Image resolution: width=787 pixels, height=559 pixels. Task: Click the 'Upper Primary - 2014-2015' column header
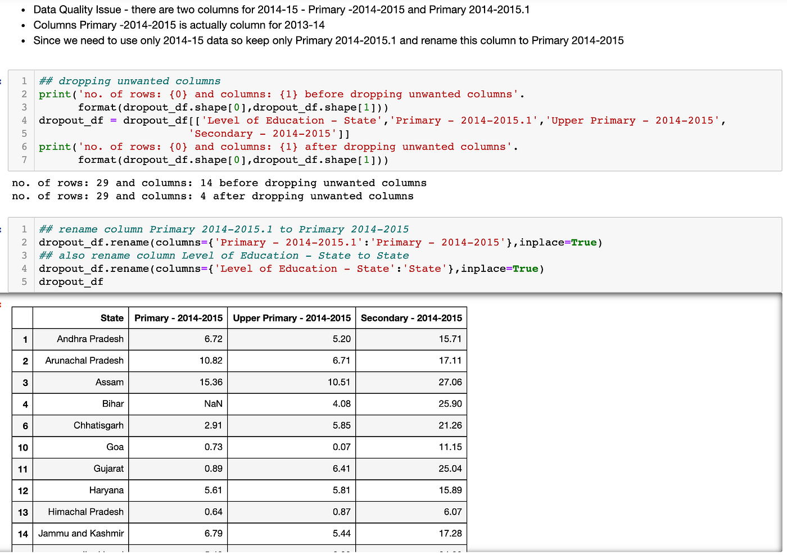(x=291, y=317)
